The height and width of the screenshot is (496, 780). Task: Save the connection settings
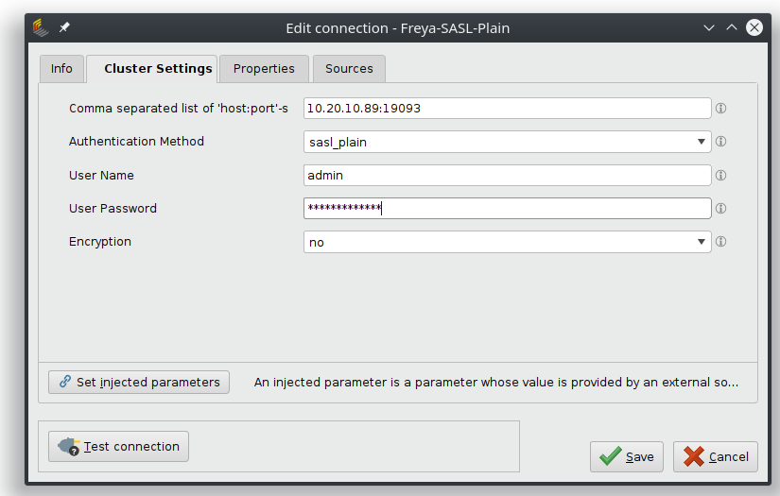(627, 456)
